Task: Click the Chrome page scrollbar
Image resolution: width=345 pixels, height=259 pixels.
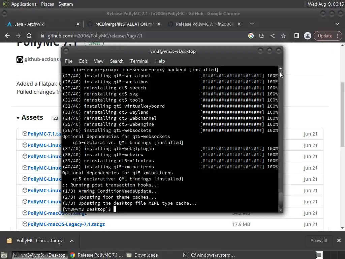Action: 342,115
